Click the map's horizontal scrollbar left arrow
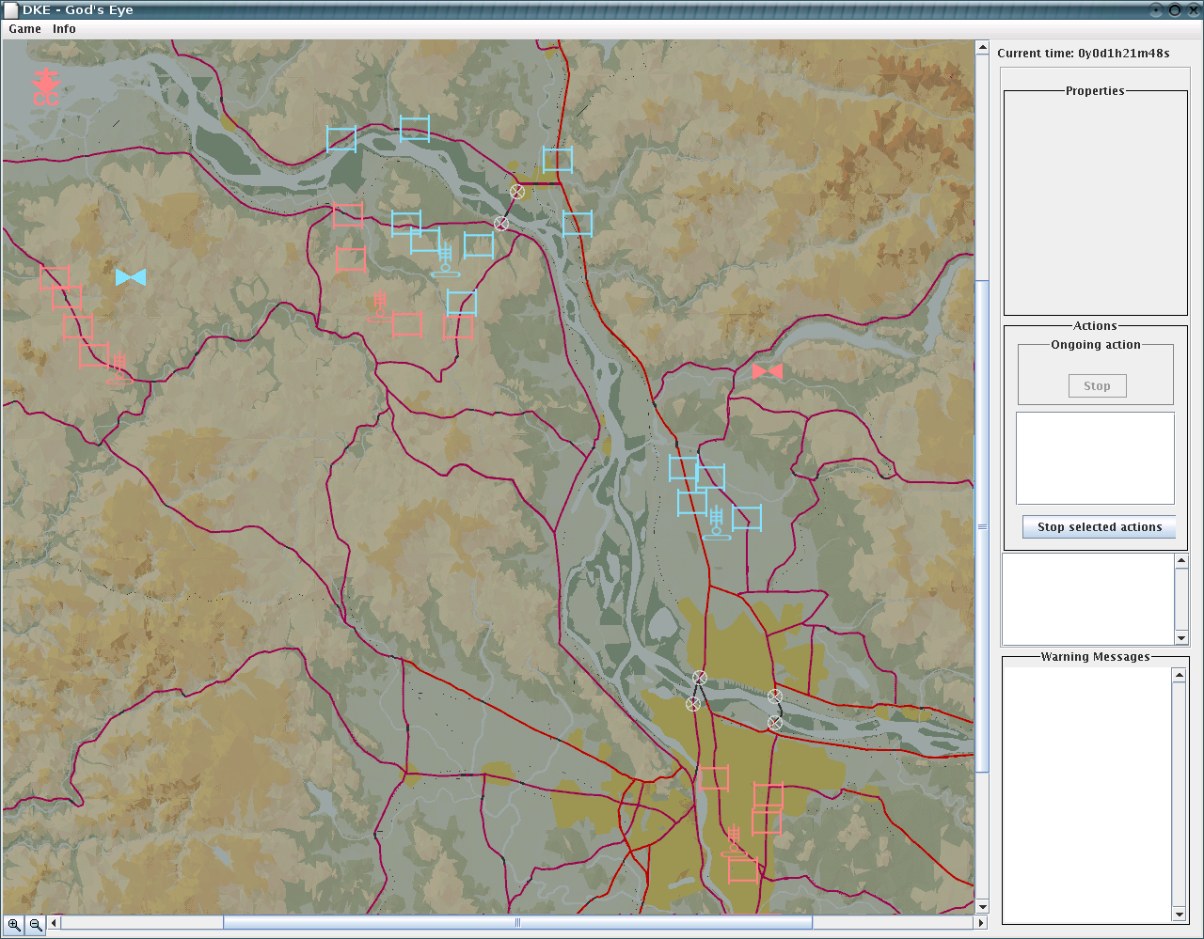This screenshot has height=939, width=1204. click(x=54, y=923)
